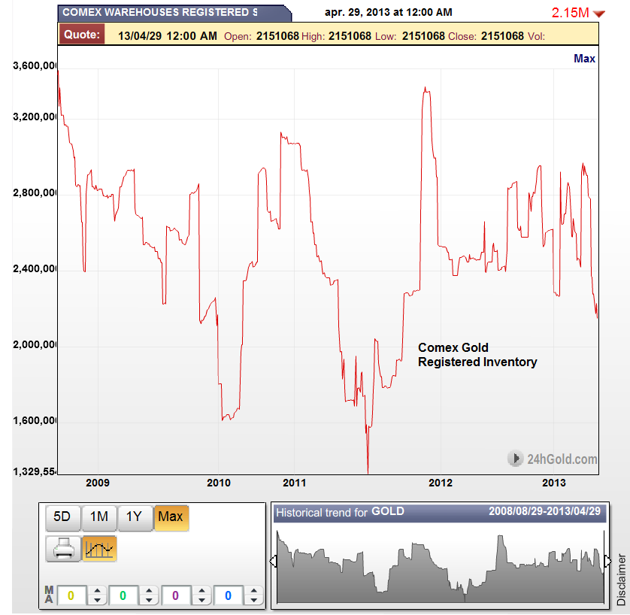Viewport: 630px width, 615px height.
Task: Click the purple moving average input field
Action: [x=175, y=595]
